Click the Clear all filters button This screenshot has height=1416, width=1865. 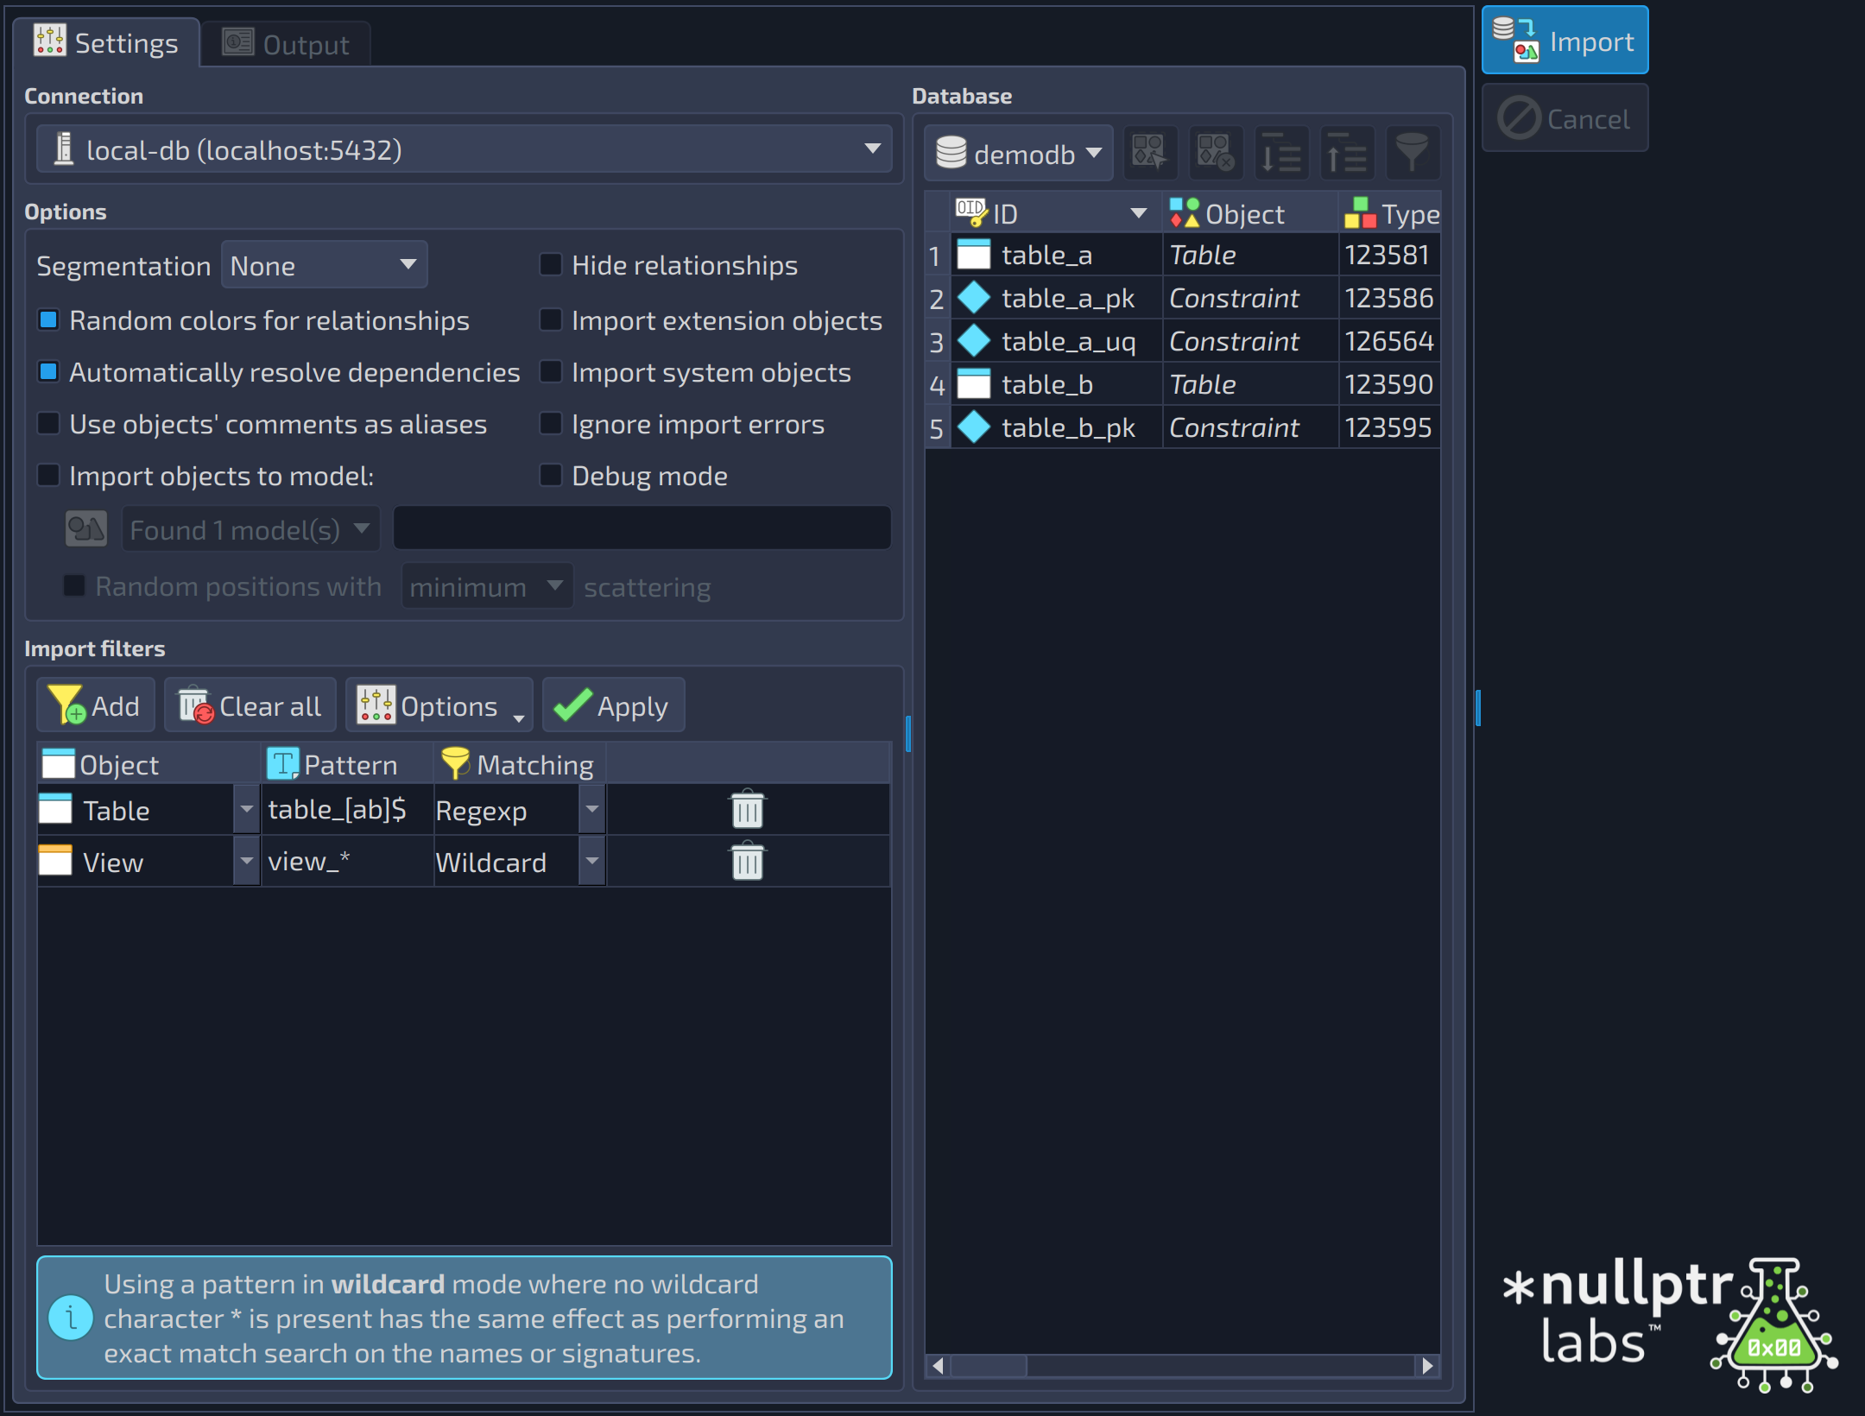[250, 705]
